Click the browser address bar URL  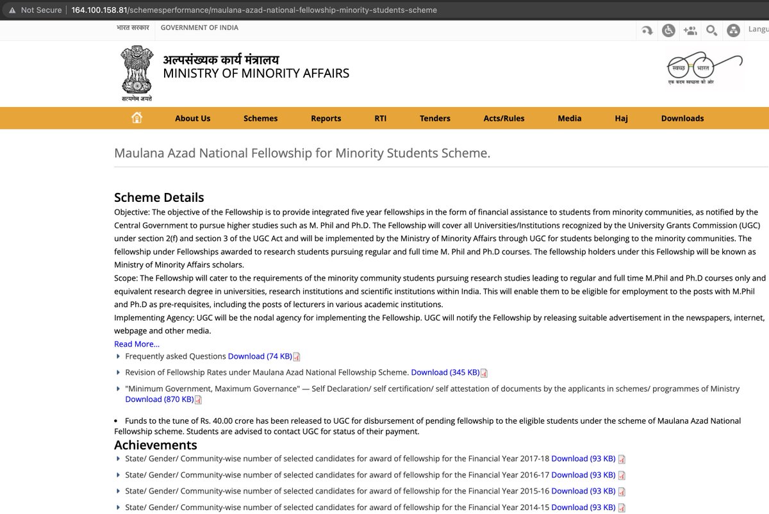pyautogui.click(x=254, y=10)
